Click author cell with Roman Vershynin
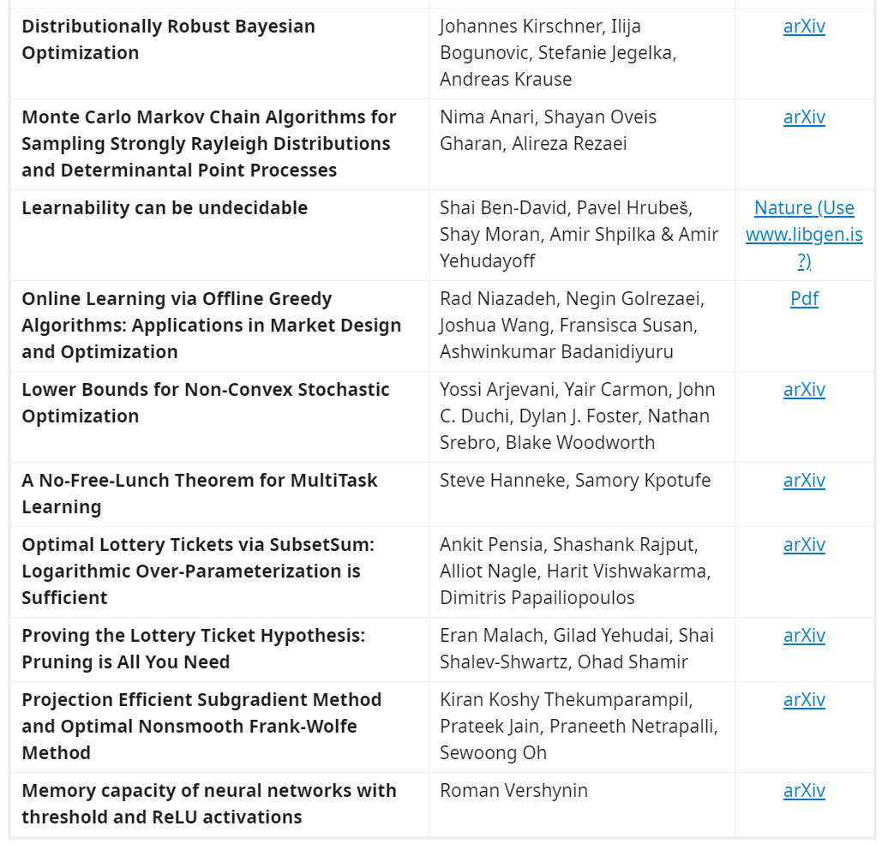This screenshot has width=882, height=844. coord(582,805)
